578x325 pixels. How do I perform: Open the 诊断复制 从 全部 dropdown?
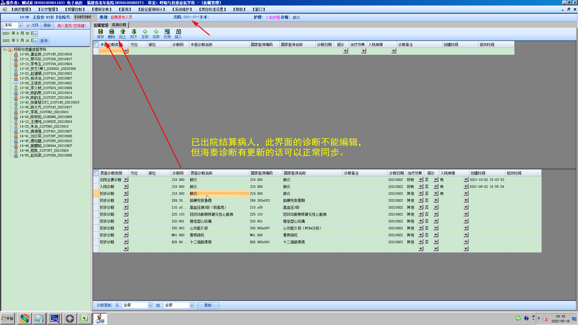(x=150, y=305)
